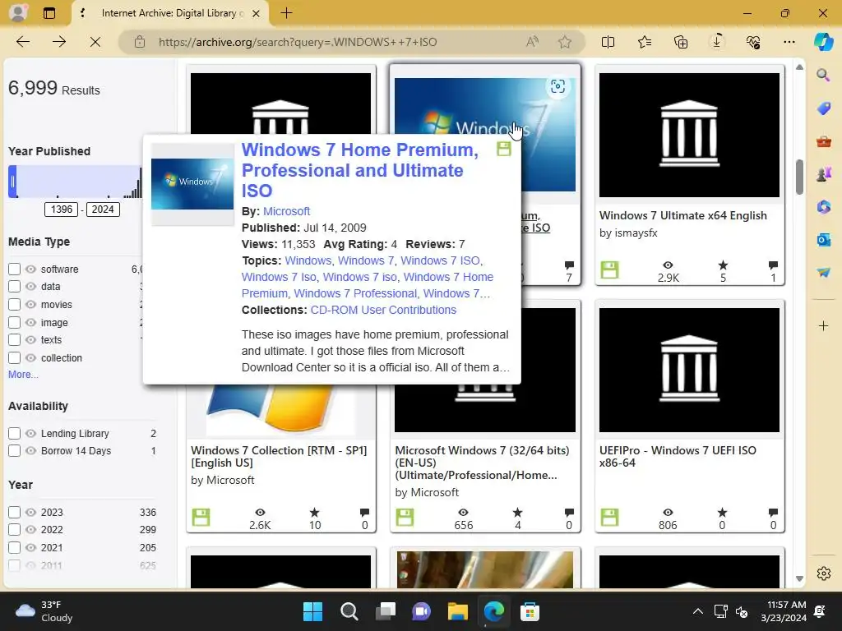
Task: Open the Windows 7 Professional topic link
Action: point(355,293)
